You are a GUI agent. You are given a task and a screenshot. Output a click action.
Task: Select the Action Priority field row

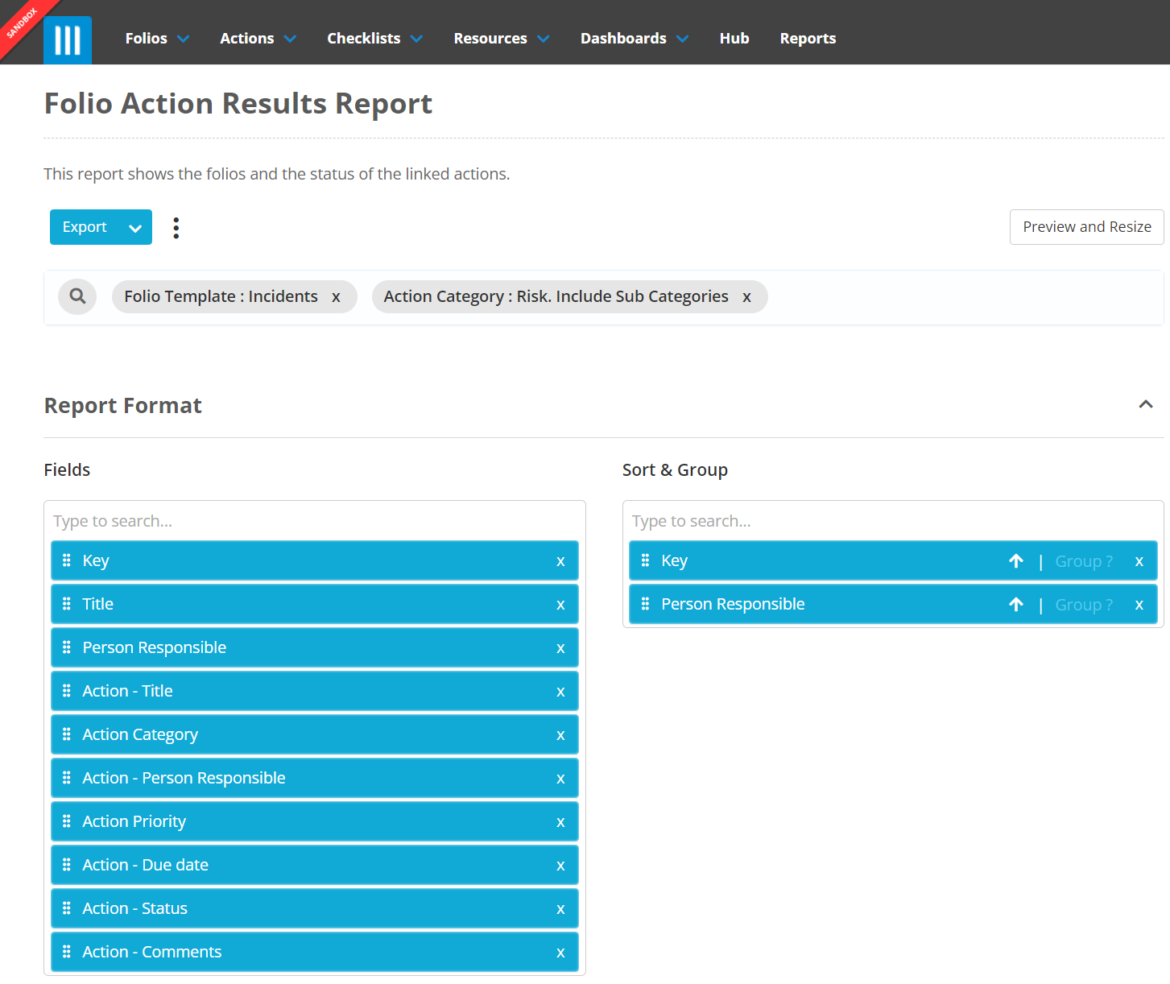coord(315,821)
